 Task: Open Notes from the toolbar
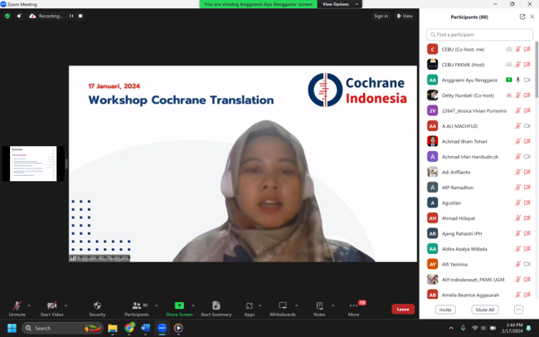319,309
